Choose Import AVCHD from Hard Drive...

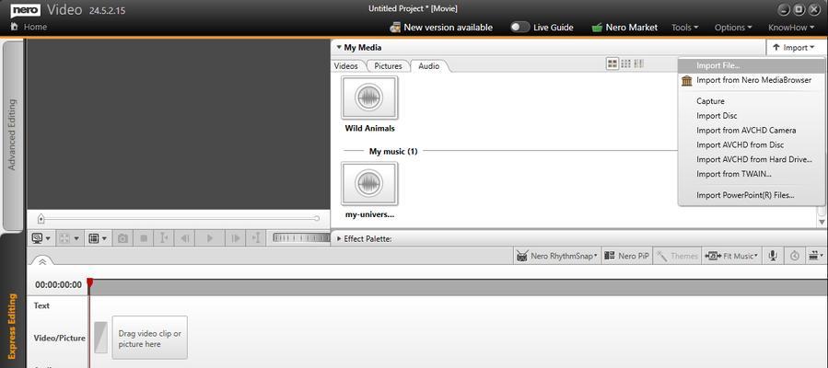pos(751,159)
